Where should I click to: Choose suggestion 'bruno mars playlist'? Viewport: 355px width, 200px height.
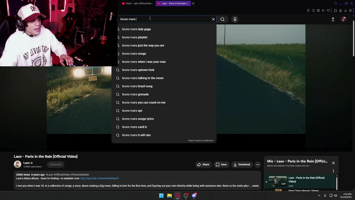point(164,37)
